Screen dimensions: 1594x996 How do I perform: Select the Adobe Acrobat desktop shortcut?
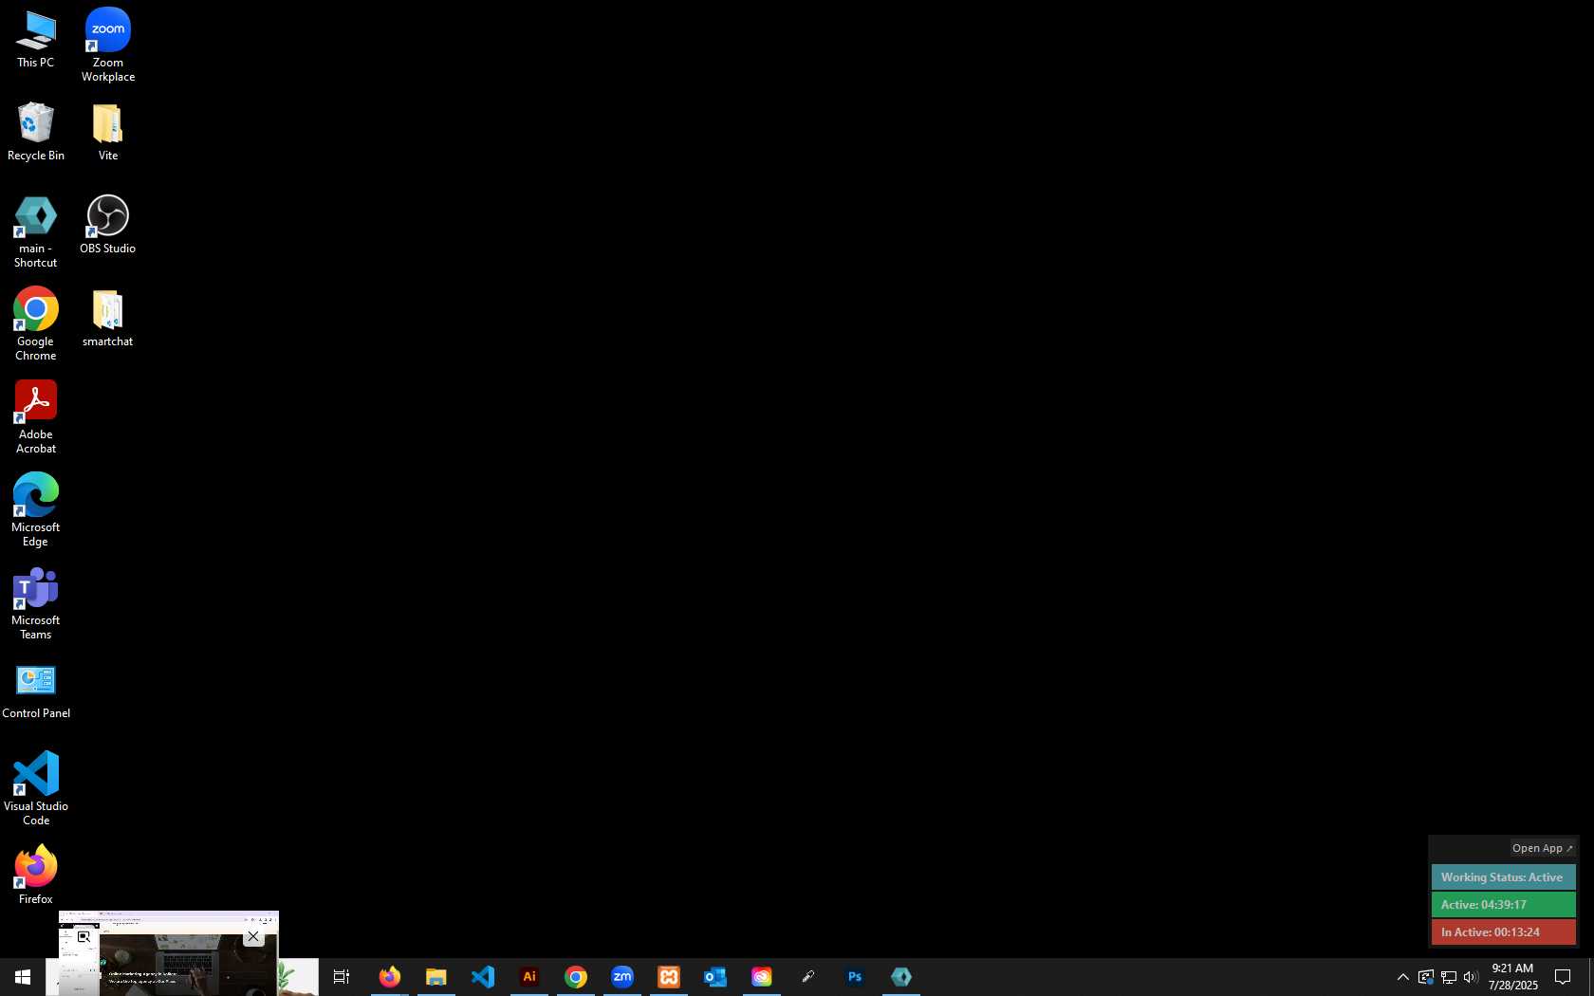[35, 417]
